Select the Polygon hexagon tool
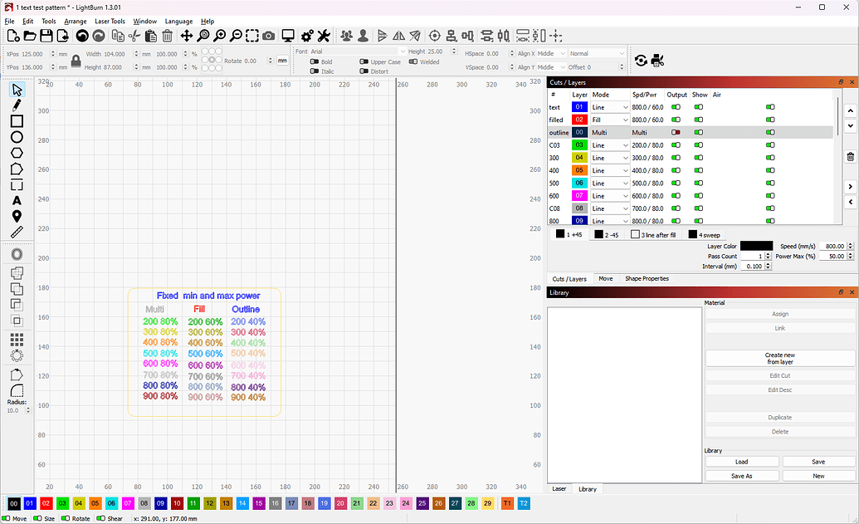This screenshot has width=859, height=524. (17, 153)
